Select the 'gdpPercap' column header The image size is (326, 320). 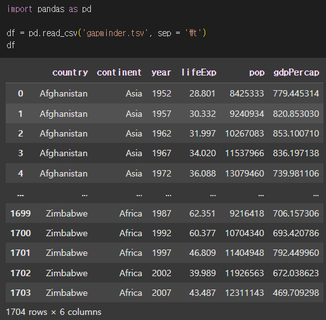(x=296, y=72)
